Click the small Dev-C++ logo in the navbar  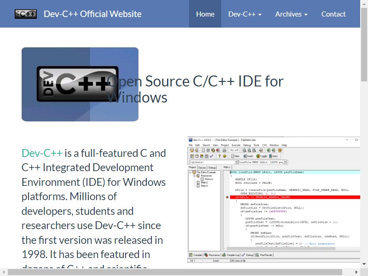click(26, 14)
